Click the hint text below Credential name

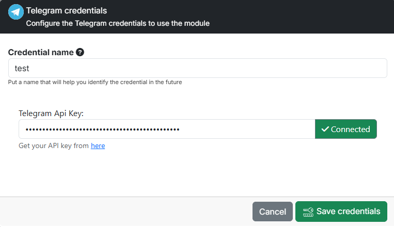[95, 82]
